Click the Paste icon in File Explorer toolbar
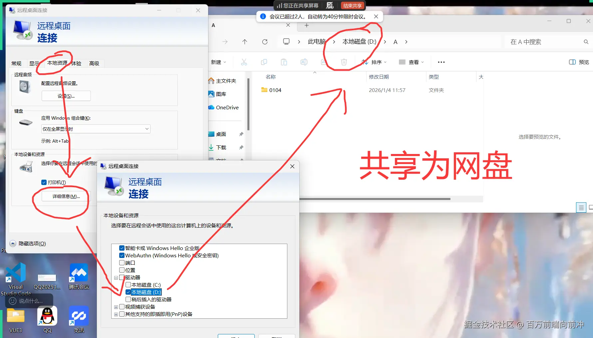 pyautogui.click(x=284, y=62)
